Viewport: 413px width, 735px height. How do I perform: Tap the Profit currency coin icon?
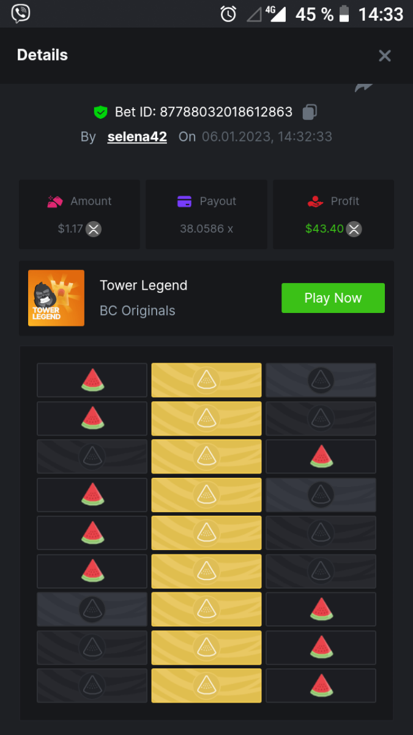click(354, 229)
